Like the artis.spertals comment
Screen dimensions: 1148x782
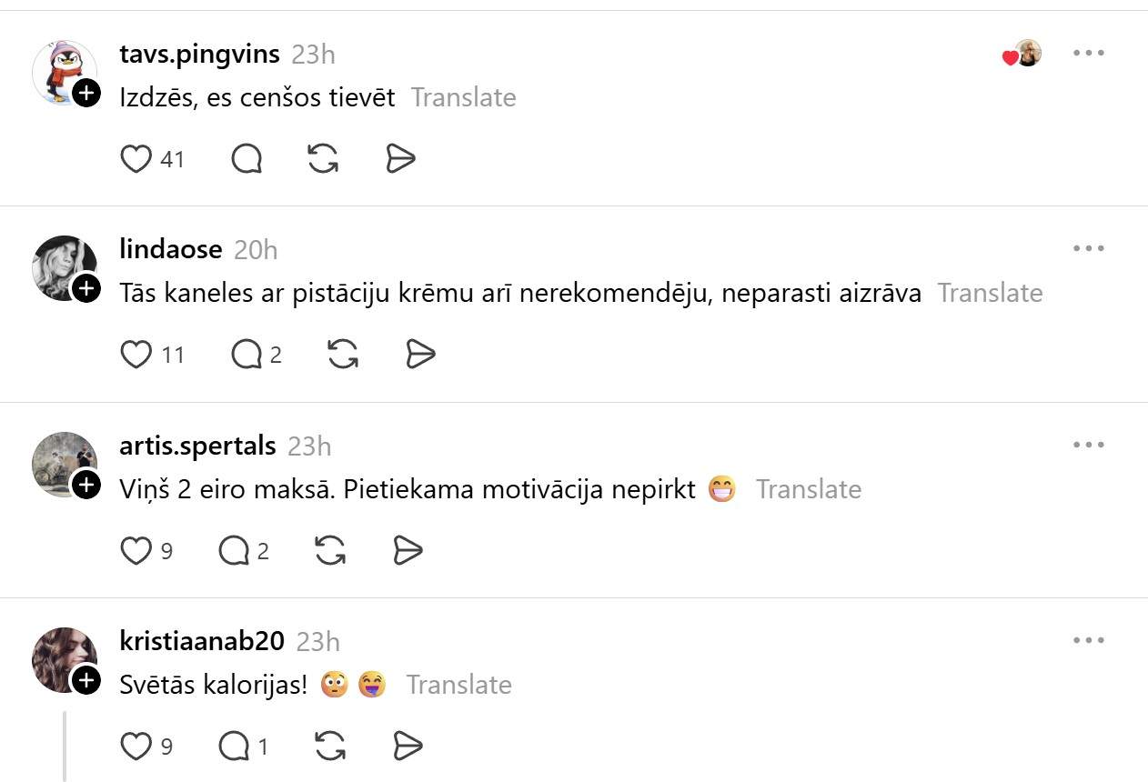point(136,550)
